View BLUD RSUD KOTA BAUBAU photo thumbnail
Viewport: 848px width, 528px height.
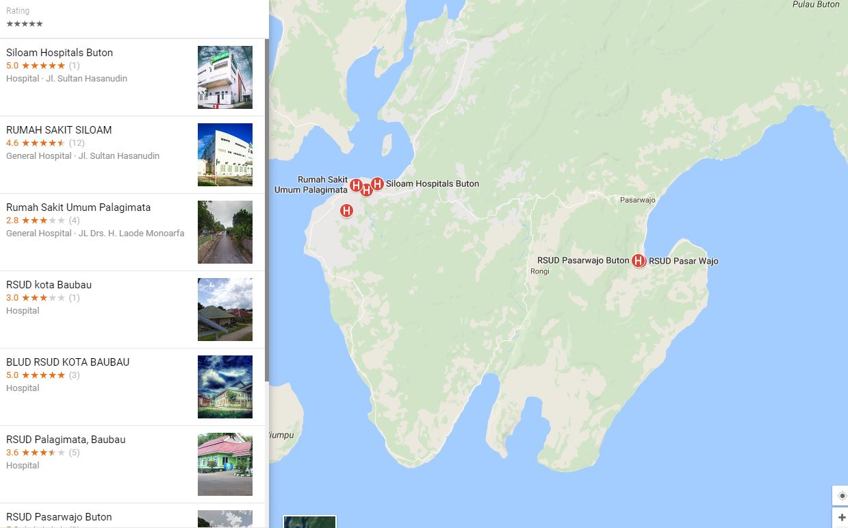click(x=225, y=387)
